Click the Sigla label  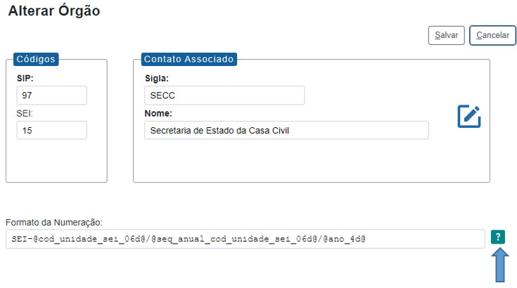point(157,78)
